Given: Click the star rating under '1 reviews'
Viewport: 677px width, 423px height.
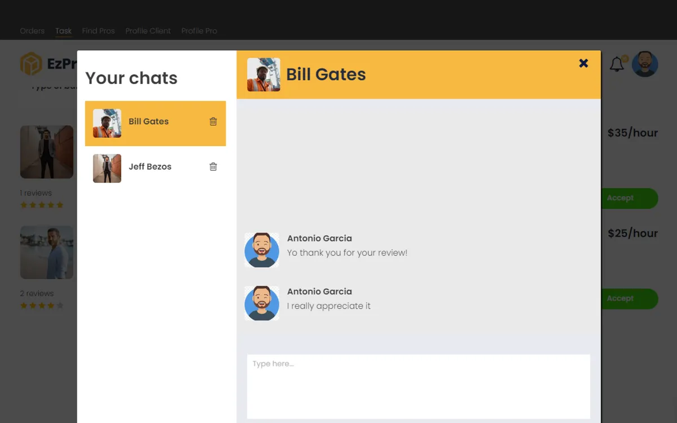Looking at the screenshot, I should 42,205.
